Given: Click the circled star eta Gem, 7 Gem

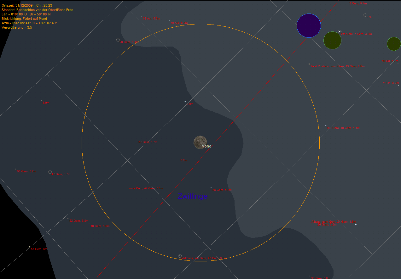Looking at the screenshot, I should (340, 31).
